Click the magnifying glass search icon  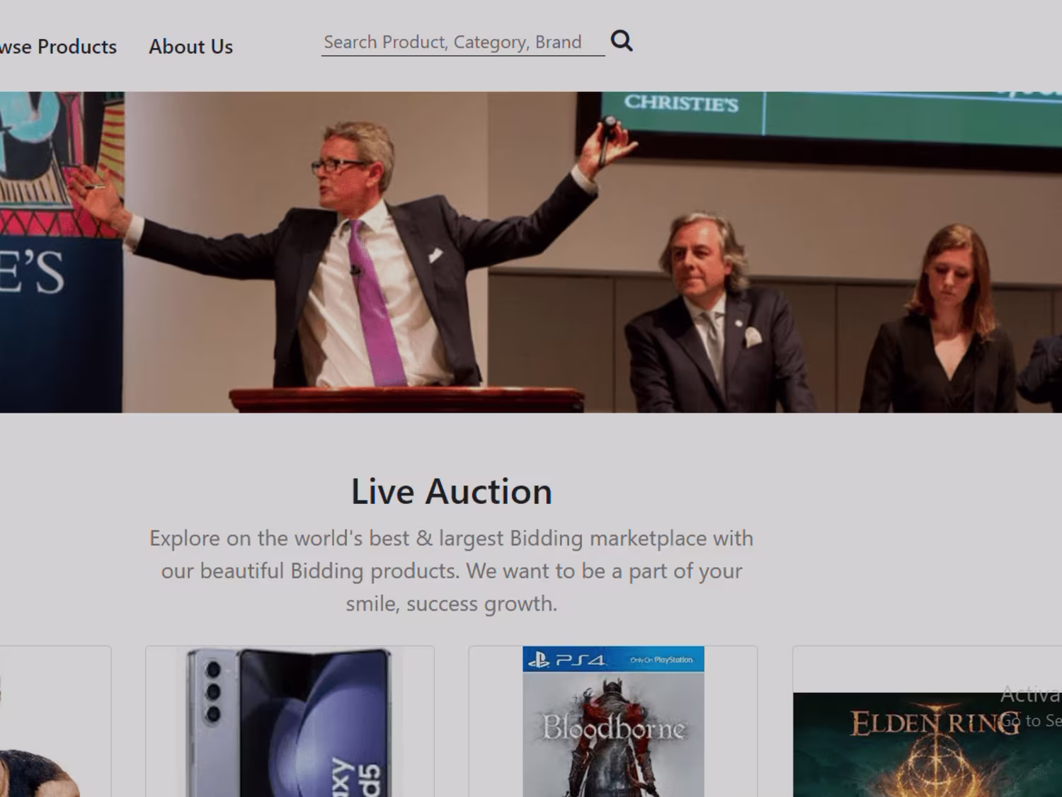point(622,41)
